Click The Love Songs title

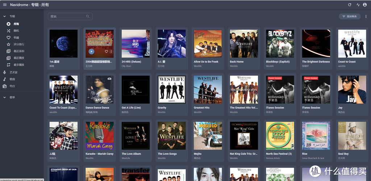[167, 154]
